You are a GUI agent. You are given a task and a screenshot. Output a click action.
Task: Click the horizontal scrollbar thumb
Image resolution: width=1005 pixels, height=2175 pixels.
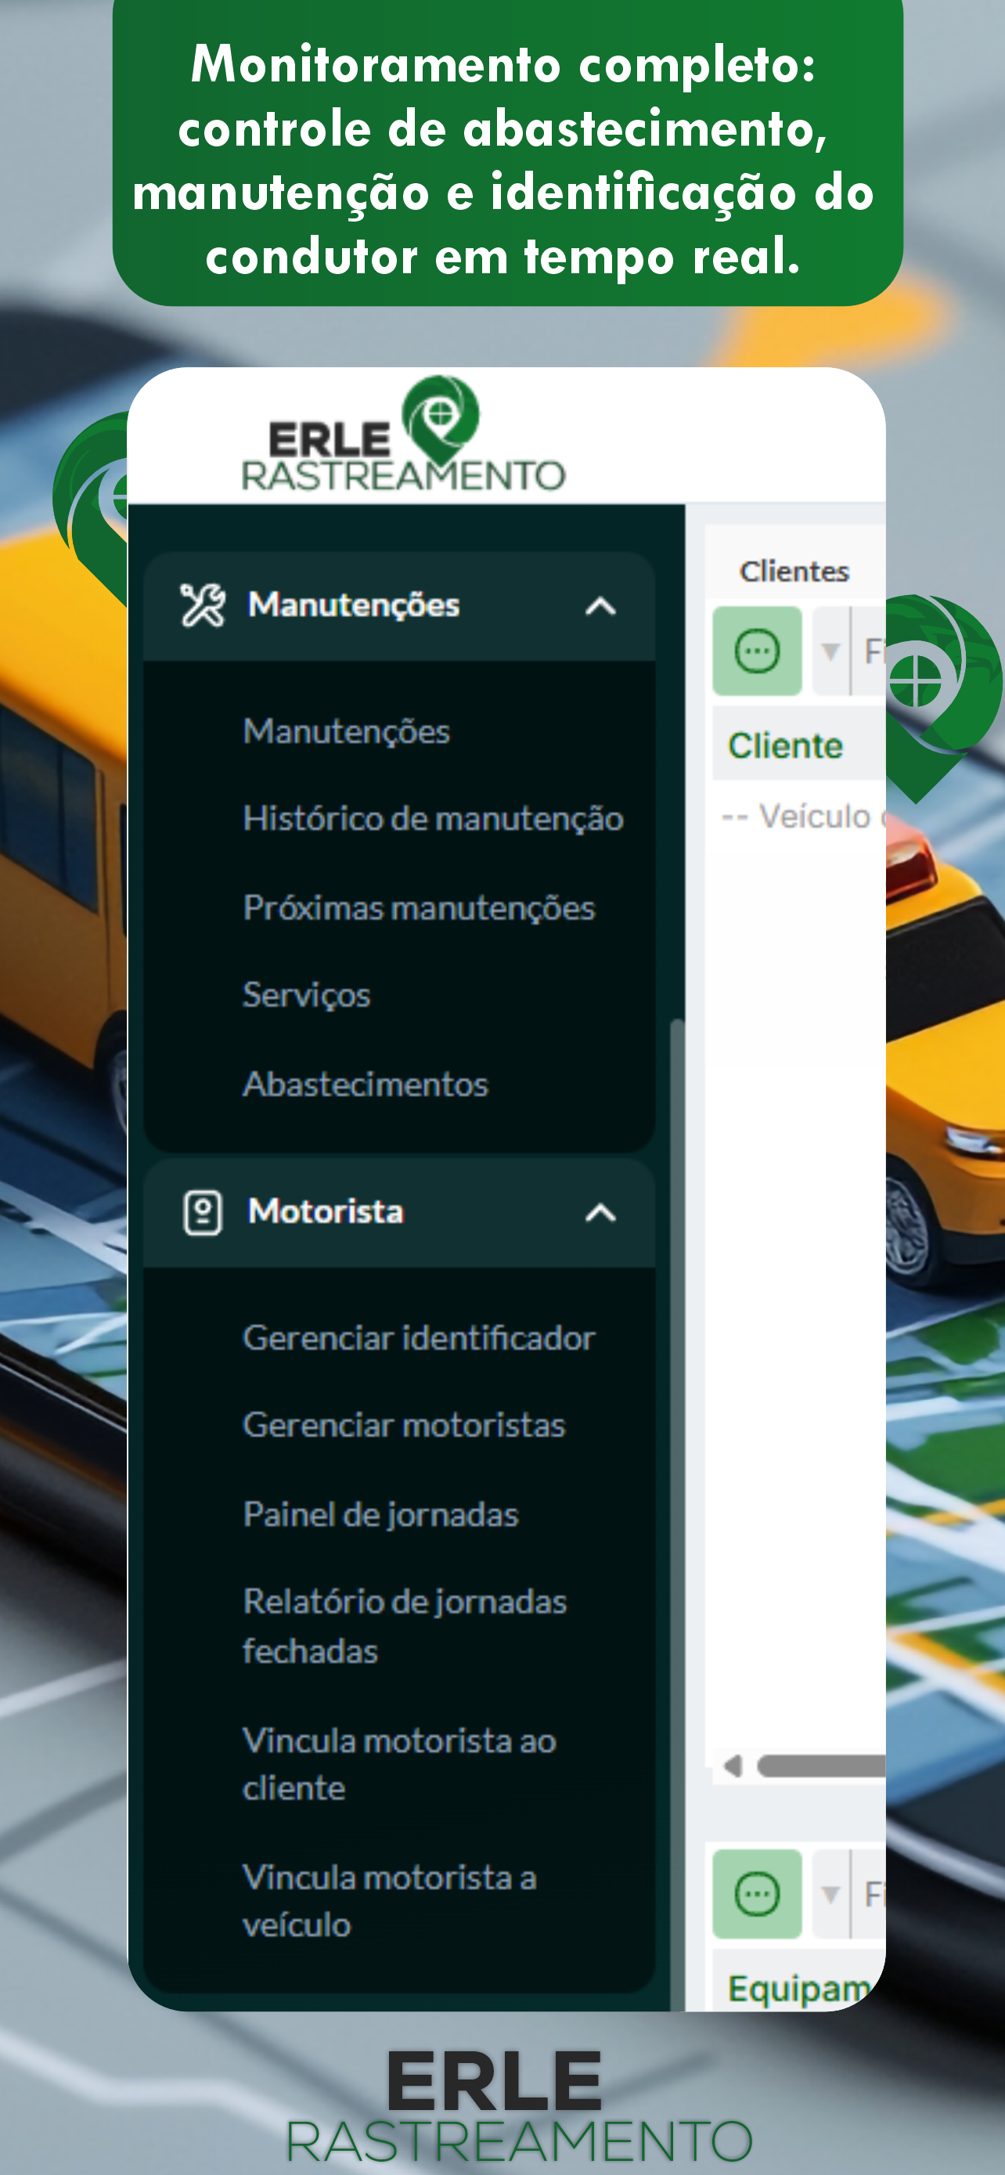821,1766
